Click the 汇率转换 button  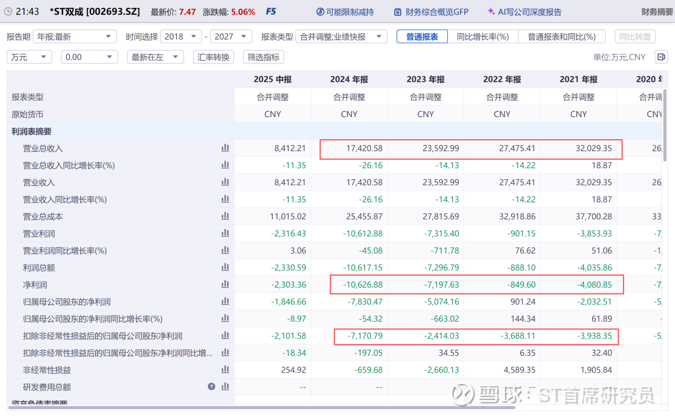[x=213, y=57]
